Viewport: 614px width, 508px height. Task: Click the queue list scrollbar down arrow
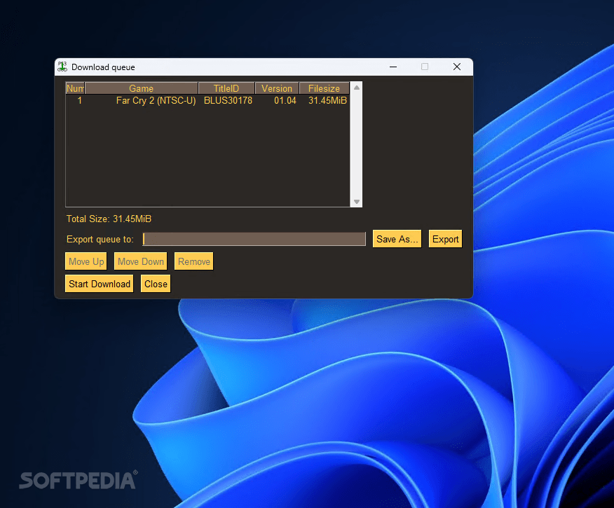pyautogui.click(x=356, y=202)
